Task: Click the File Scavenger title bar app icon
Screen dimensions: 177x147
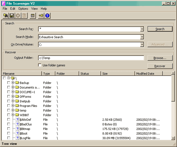Action: pos(4,3)
